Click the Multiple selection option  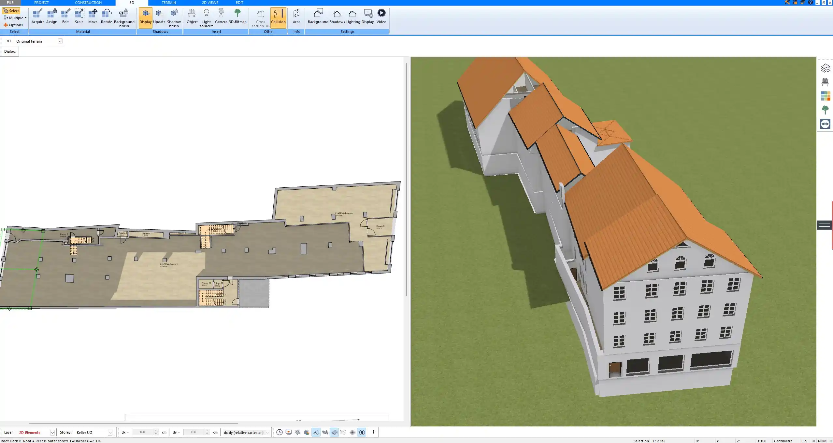pyautogui.click(x=14, y=18)
